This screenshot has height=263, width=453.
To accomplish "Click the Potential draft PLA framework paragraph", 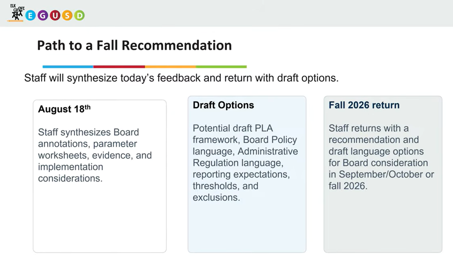I will click(245, 163).
